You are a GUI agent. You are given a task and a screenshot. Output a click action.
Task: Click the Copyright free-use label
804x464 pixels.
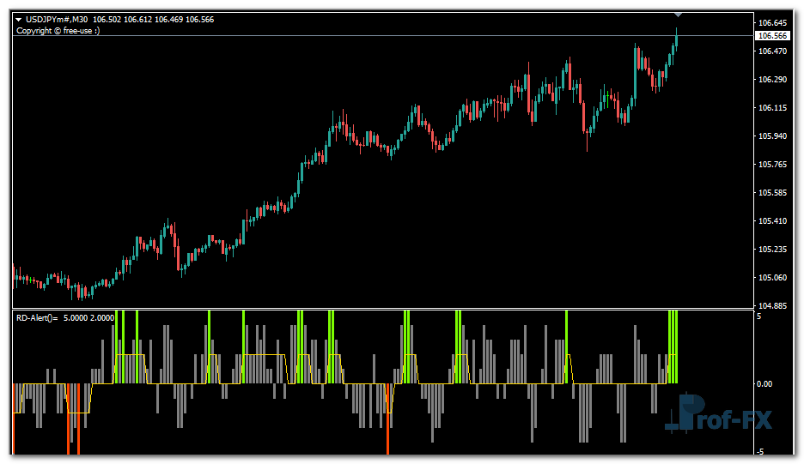click(x=58, y=31)
